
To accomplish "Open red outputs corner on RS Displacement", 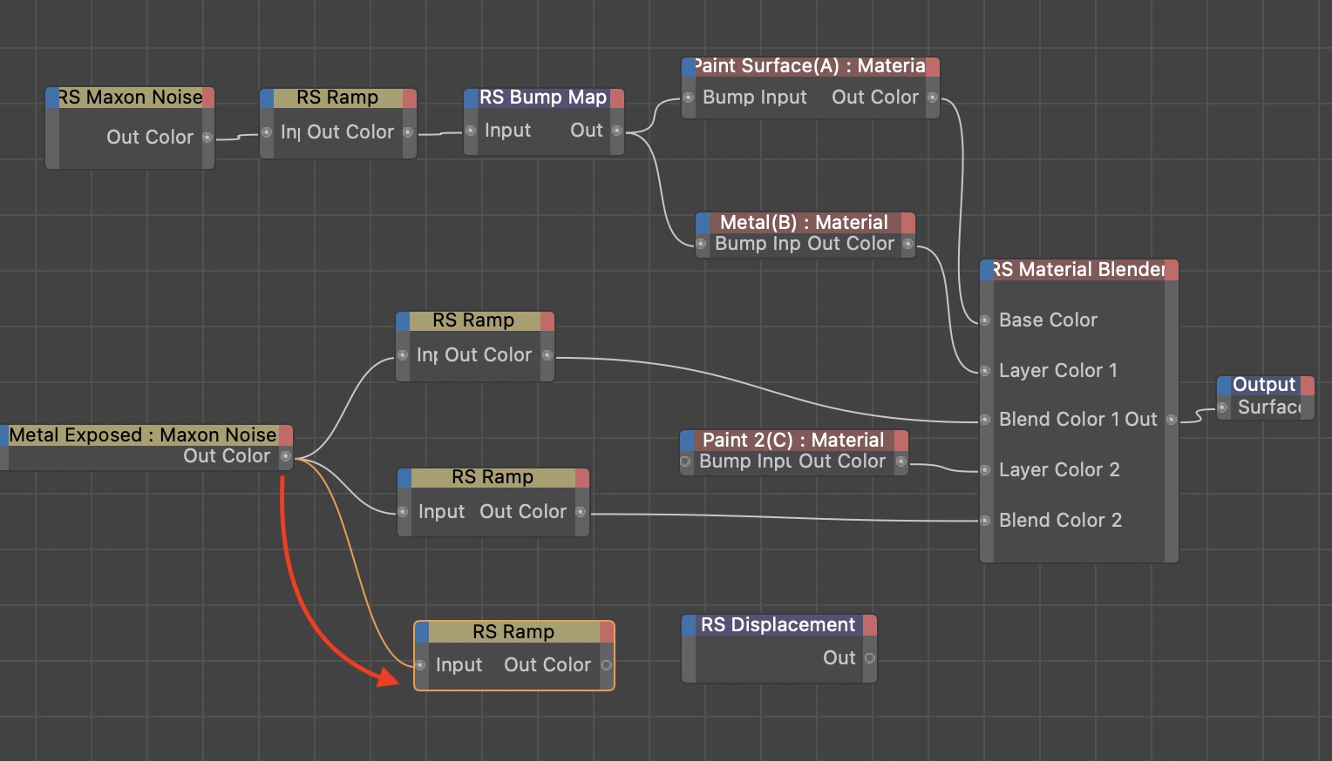I will [x=869, y=625].
